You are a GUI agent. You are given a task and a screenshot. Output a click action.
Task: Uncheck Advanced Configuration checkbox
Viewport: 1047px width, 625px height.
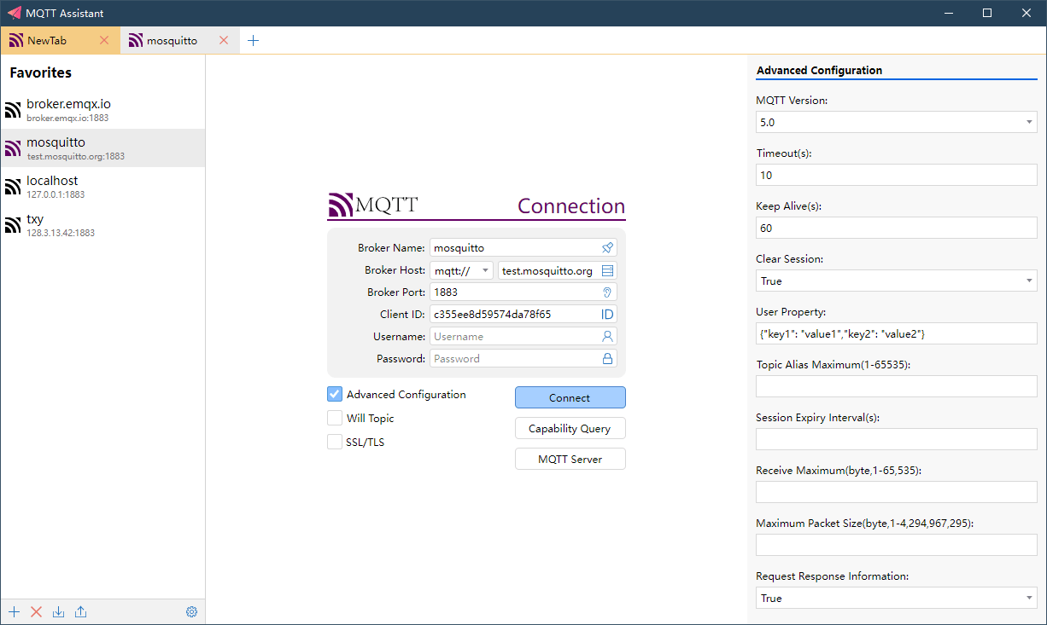coord(335,395)
